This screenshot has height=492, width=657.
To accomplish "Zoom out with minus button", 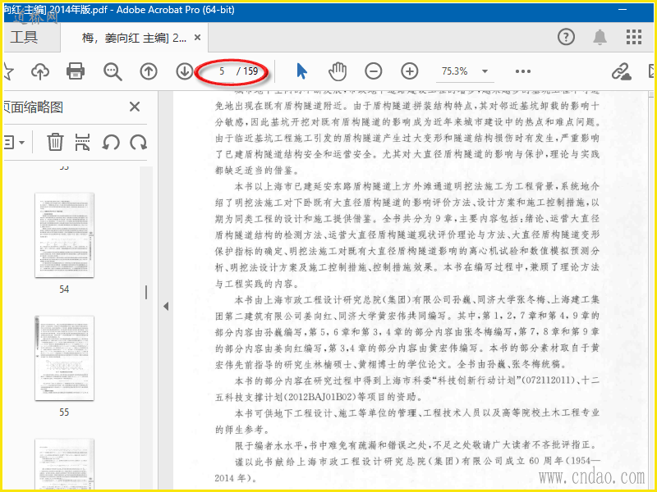I will [x=374, y=71].
